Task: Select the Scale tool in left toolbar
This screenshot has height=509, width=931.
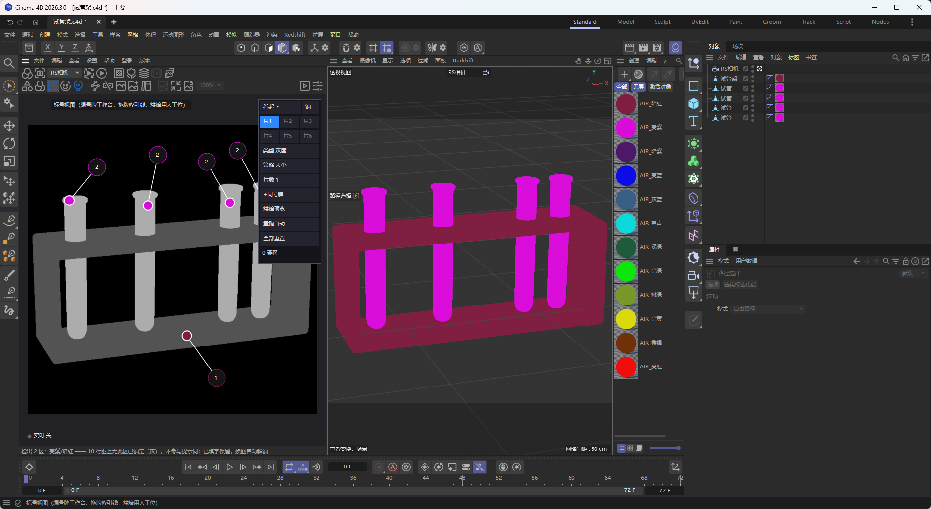Action: point(9,161)
